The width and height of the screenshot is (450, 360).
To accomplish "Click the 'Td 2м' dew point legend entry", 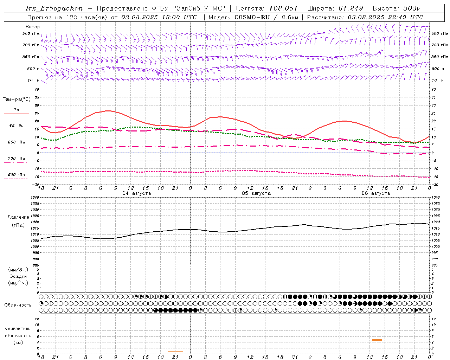I will point(17,126).
